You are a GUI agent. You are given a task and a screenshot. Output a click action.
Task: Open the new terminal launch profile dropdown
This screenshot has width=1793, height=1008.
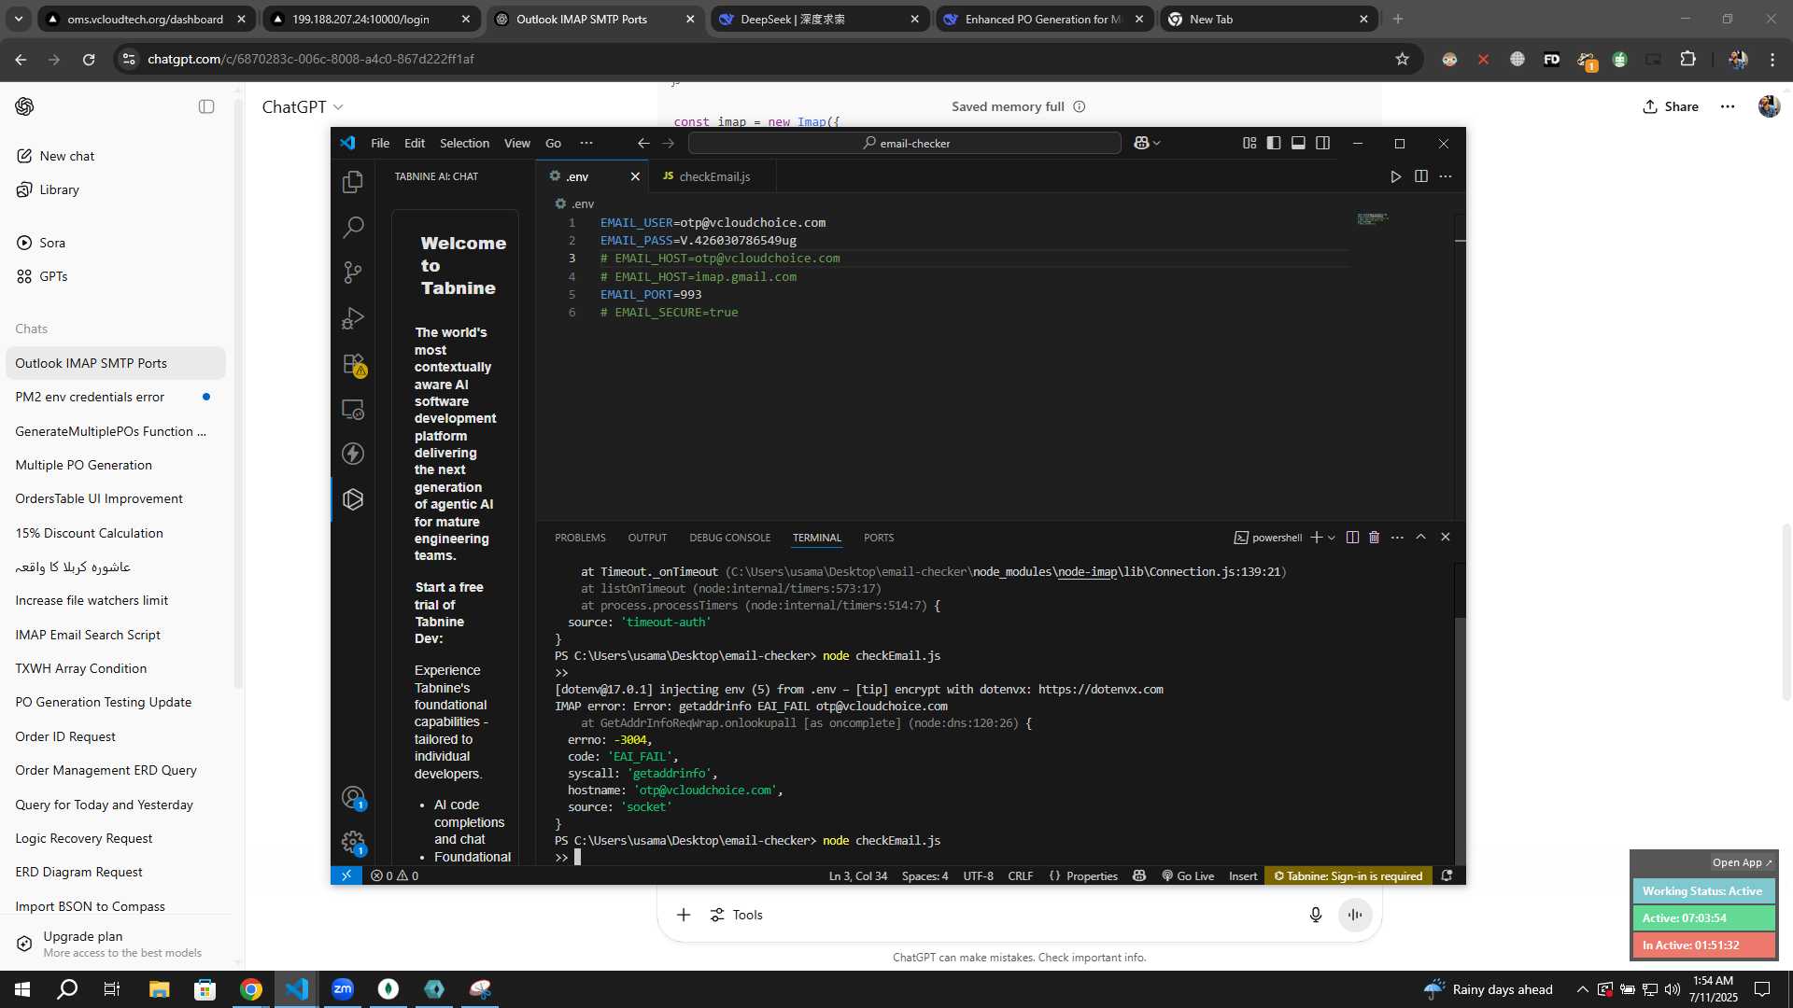[1332, 538]
